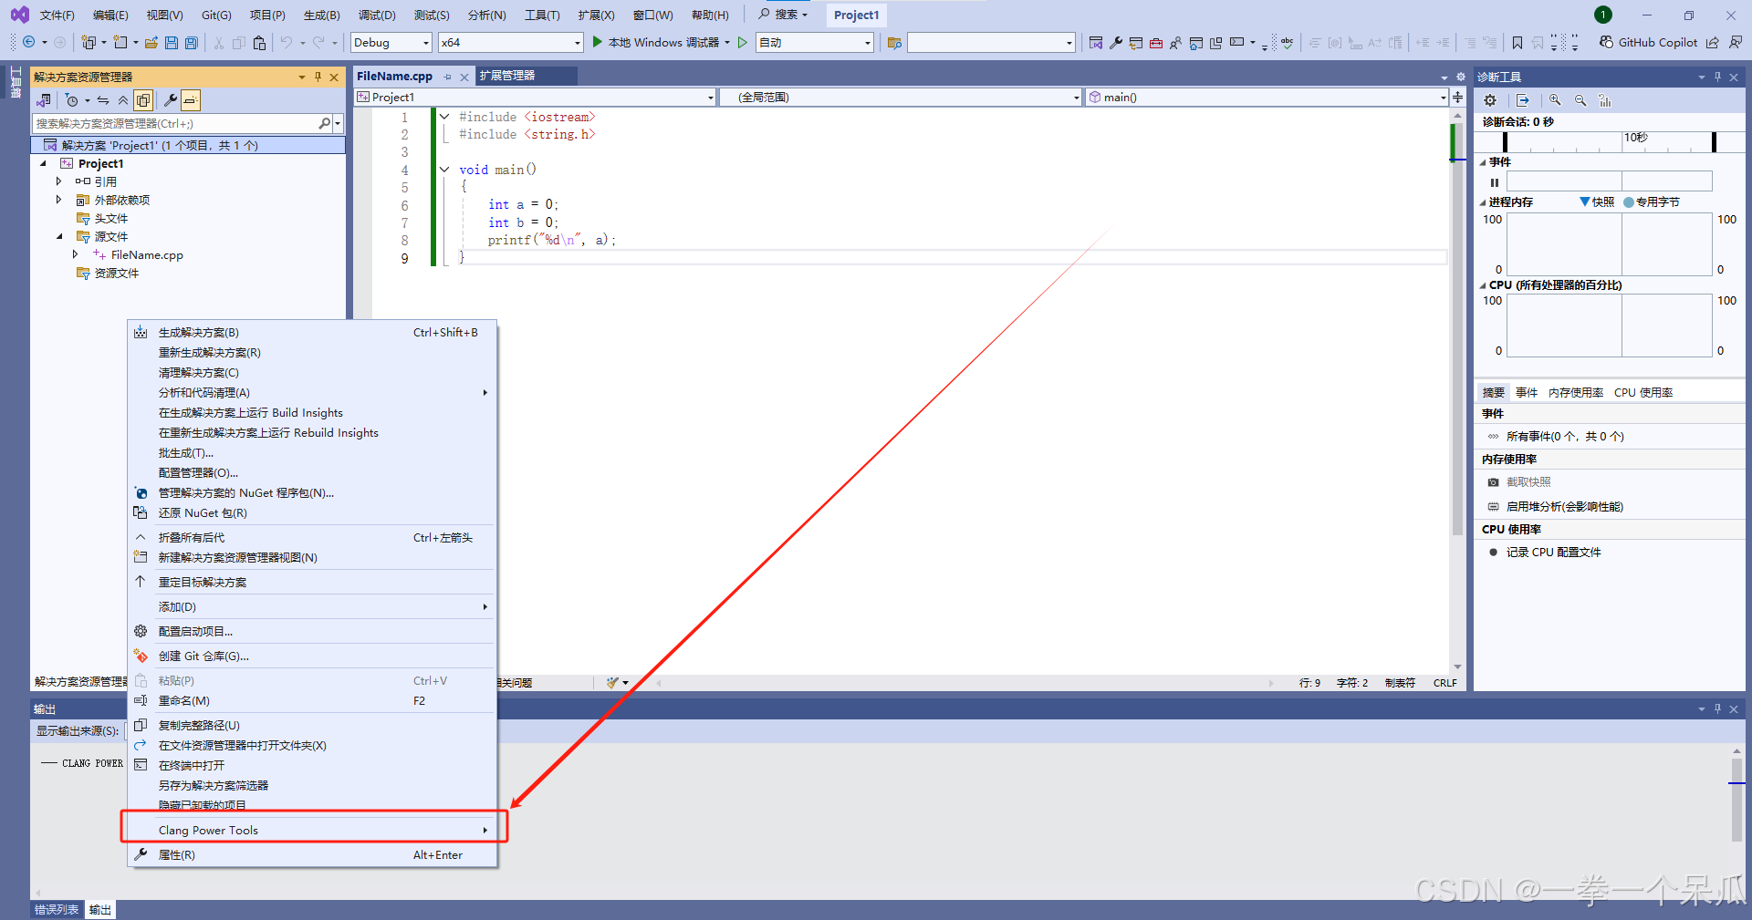Image resolution: width=1752 pixels, height=920 pixels.
Task: Pause event collection in Diagnostic Tools
Action: [1494, 181]
